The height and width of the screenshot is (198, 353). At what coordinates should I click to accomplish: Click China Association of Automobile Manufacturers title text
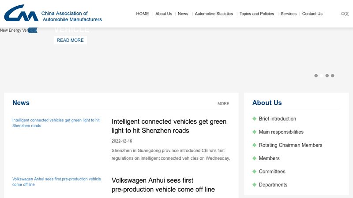coord(71,16)
